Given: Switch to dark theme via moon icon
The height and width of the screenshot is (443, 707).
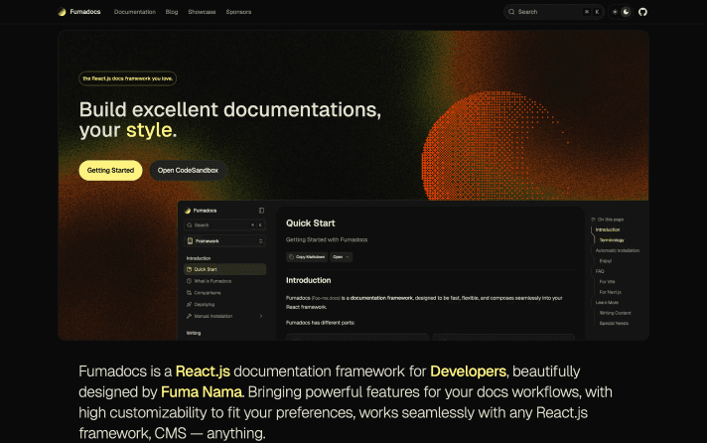Looking at the screenshot, I should click(626, 12).
